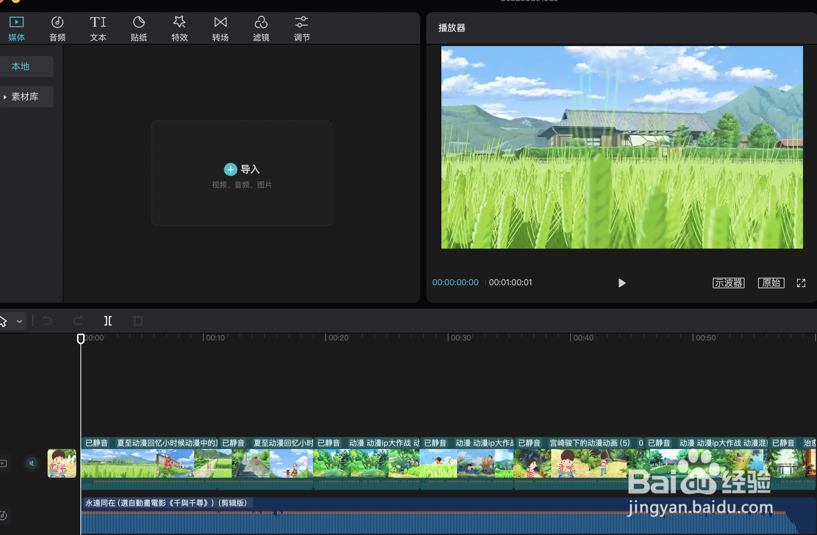Click the video preview image in player
Screen dimensions: 817x535
(622, 147)
